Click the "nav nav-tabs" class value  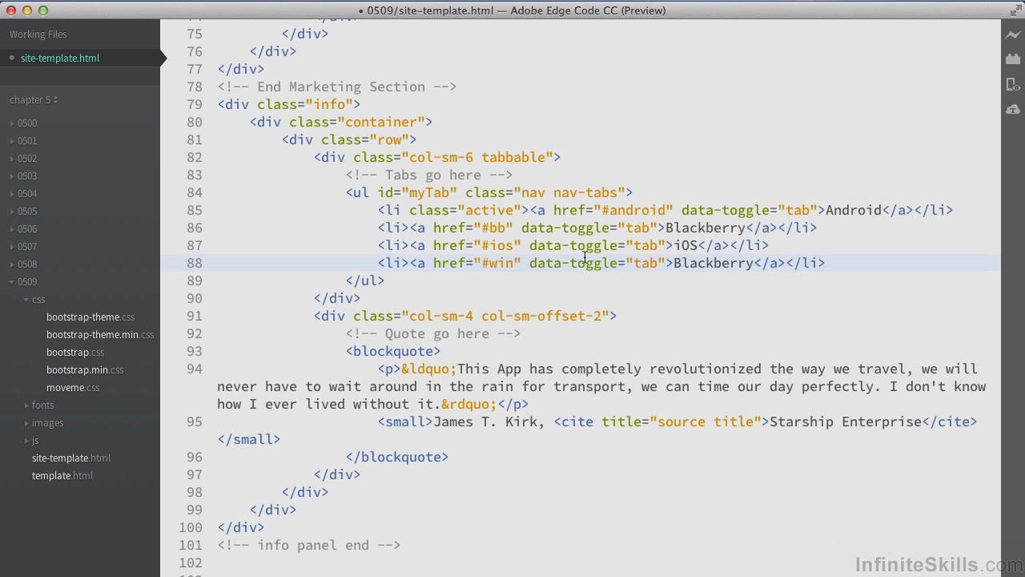(569, 192)
